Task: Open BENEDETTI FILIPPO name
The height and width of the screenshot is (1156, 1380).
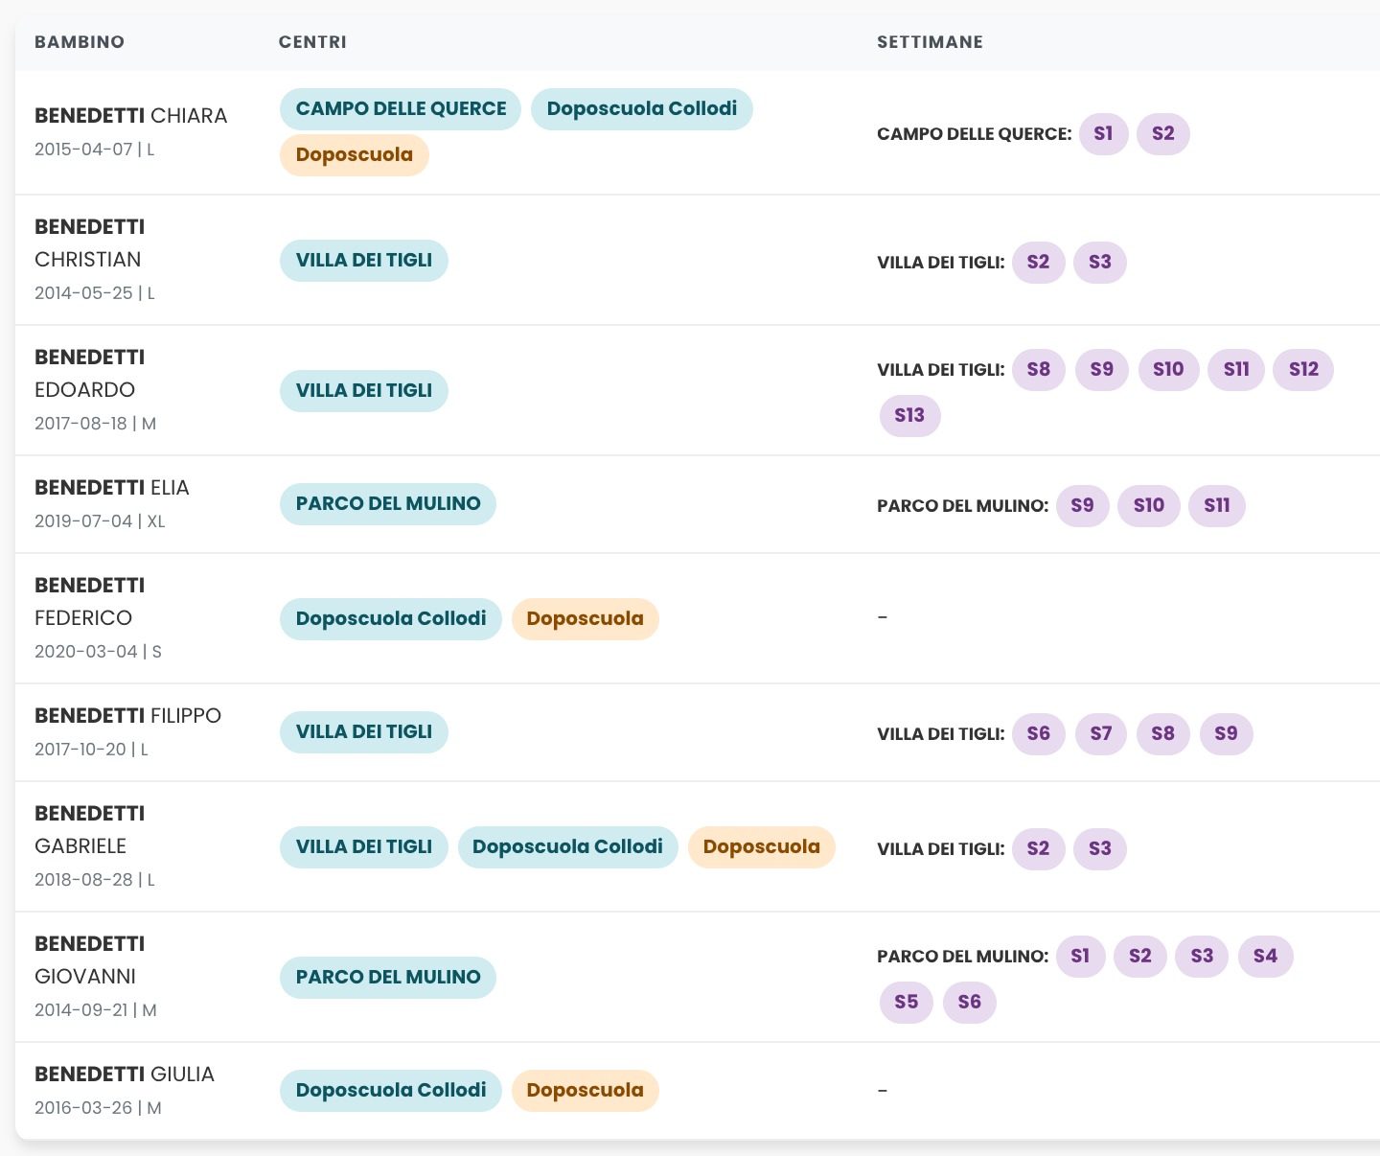Action: pos(128,716)
